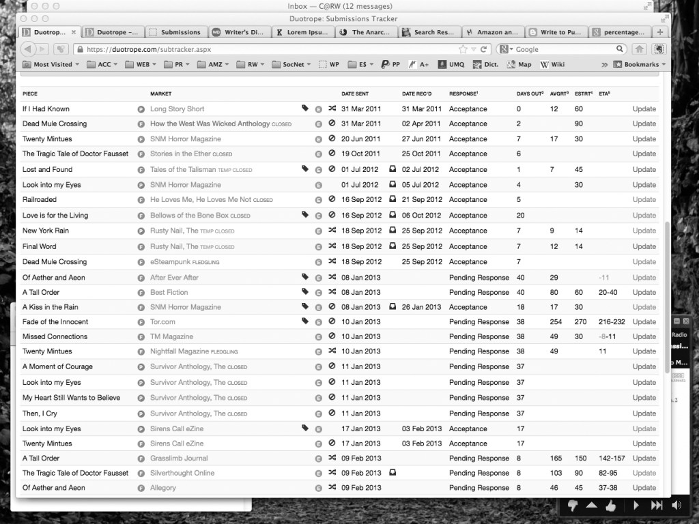
Task: Toggle the radio player volume speaker
Action: click(x=676, y=505)
